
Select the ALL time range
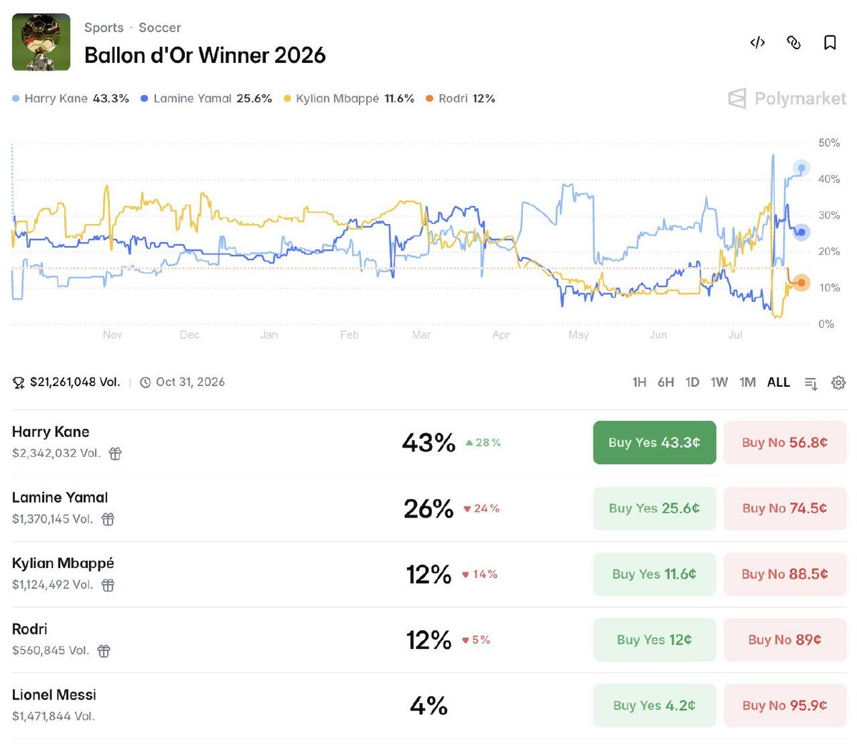(778, 383)
